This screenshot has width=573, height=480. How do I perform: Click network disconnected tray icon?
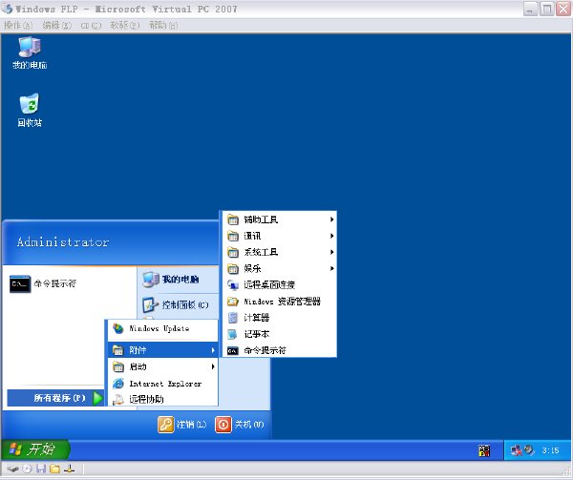click(x=517, y=450)
